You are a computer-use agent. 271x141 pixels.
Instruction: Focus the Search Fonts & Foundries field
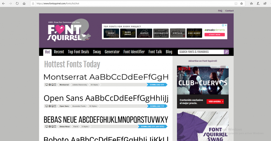click(x=201, y=52)
